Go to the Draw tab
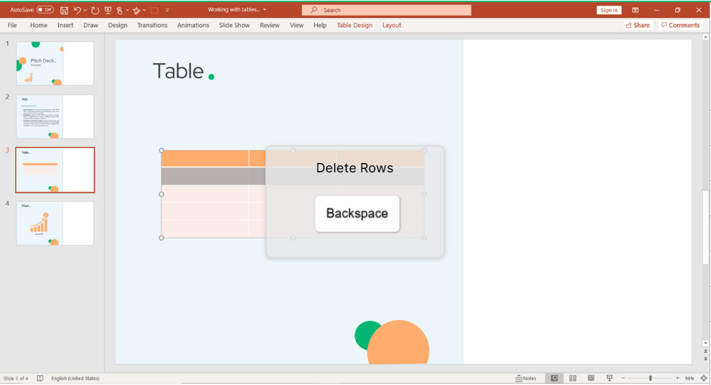Screen dimensions: 711x385 [90, 25]
